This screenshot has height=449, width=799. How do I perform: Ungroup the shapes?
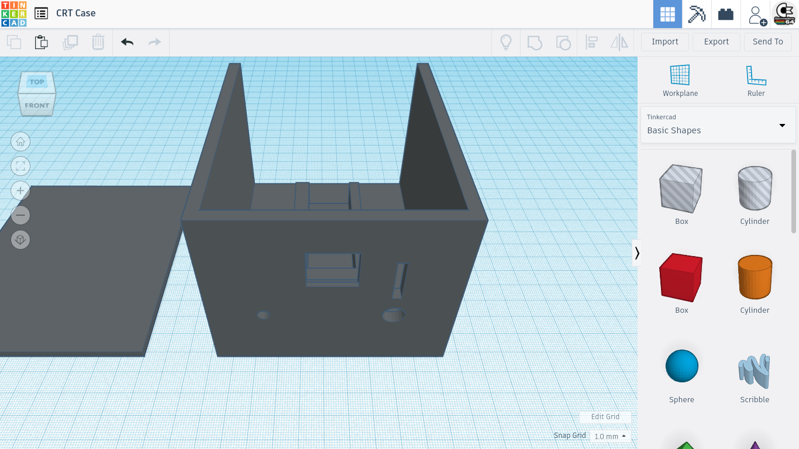click(x=563, y=42)
